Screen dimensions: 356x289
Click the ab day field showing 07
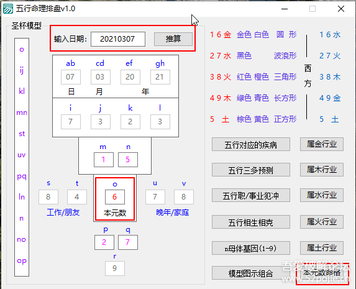pos(71,77)
